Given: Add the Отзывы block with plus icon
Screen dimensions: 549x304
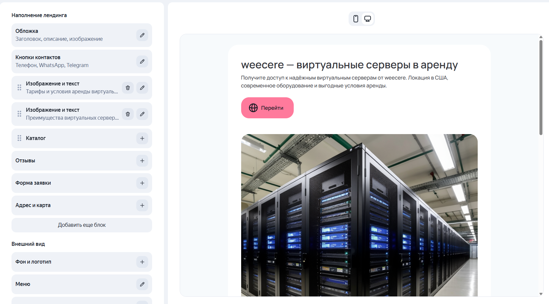Looking at the screenshot, I should (x=142, y=161).
